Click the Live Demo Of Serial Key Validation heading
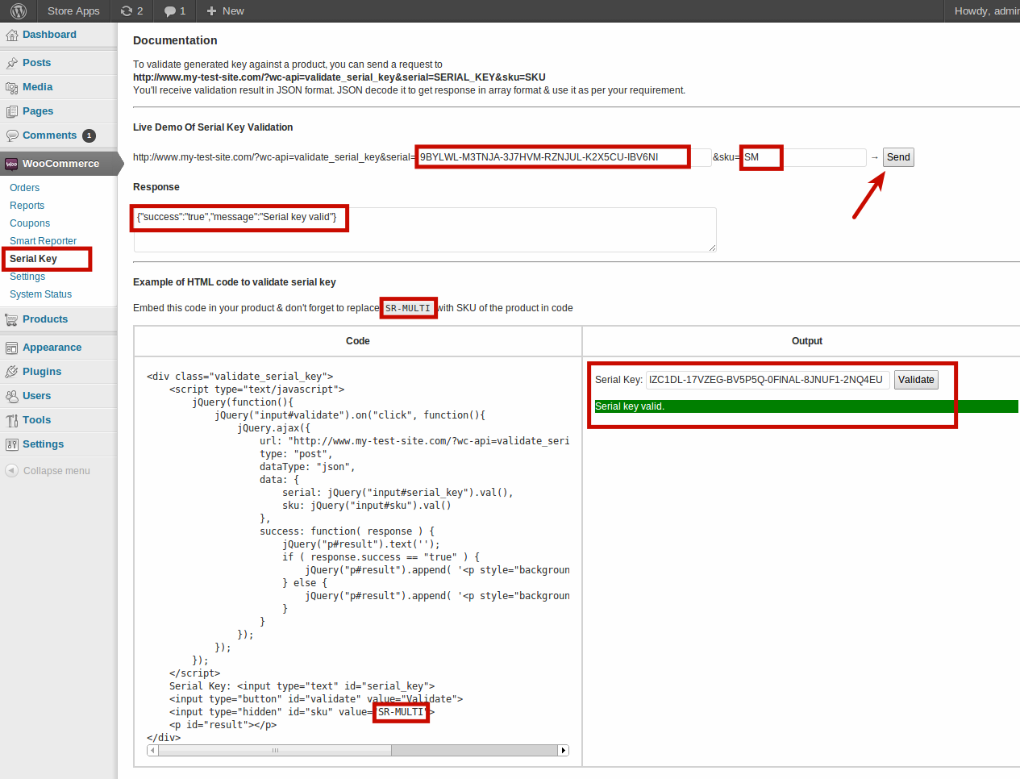 [x=213, y=127]
